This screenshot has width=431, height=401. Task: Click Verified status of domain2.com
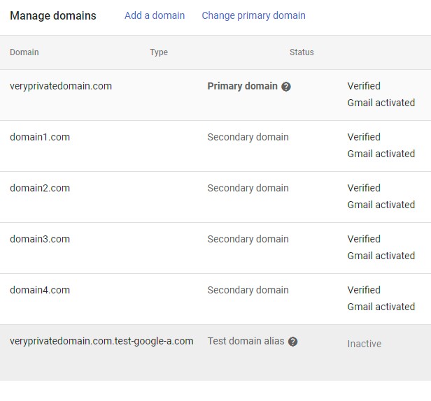tap(364, 188)
